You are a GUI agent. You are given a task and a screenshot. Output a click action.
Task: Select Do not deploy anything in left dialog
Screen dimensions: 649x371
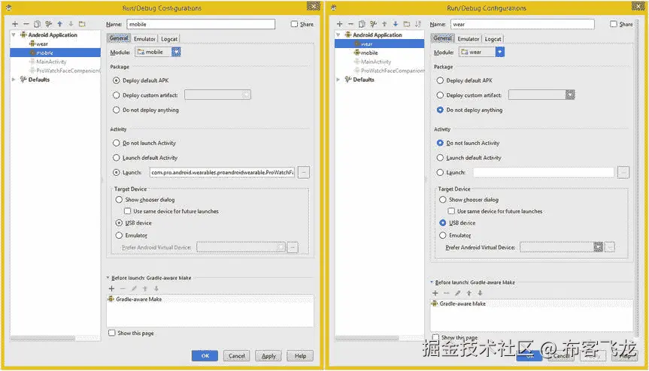click(117, 110)
